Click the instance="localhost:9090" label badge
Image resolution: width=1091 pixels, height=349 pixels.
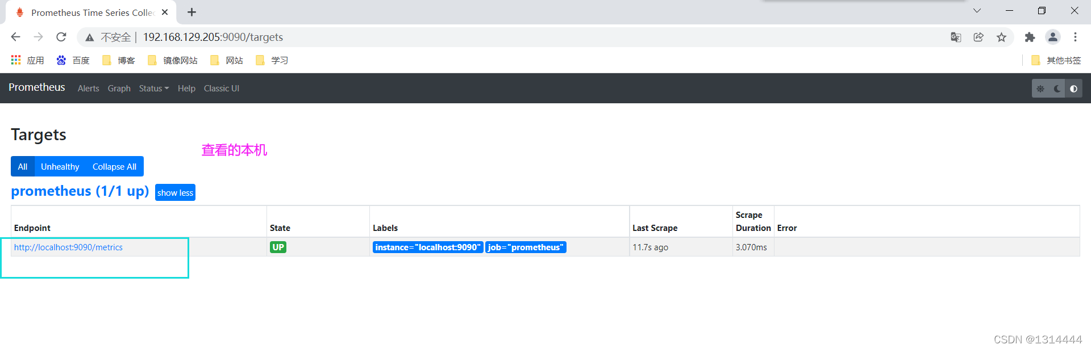[x=428, y=247]
